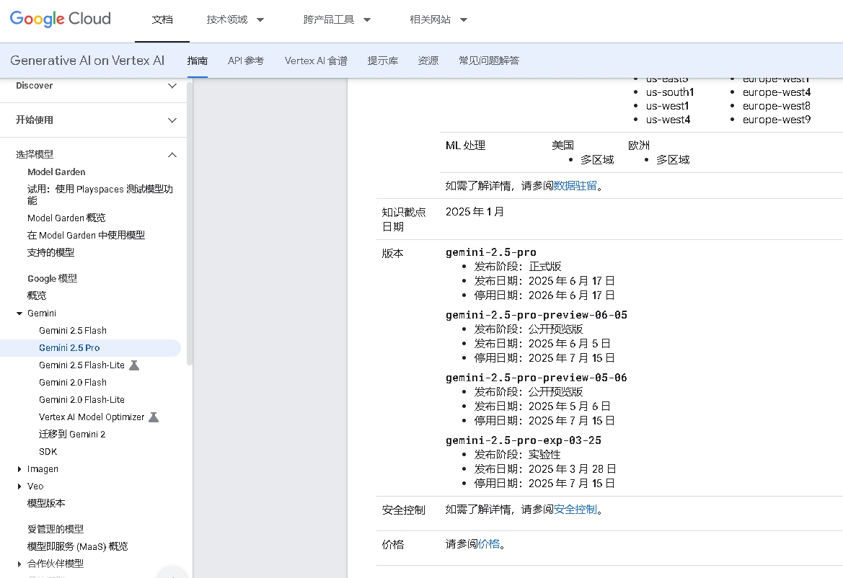The height and width of the screenshot is (578, 843).
Task: Expand the Veo tree node
Action: point(19,486)
